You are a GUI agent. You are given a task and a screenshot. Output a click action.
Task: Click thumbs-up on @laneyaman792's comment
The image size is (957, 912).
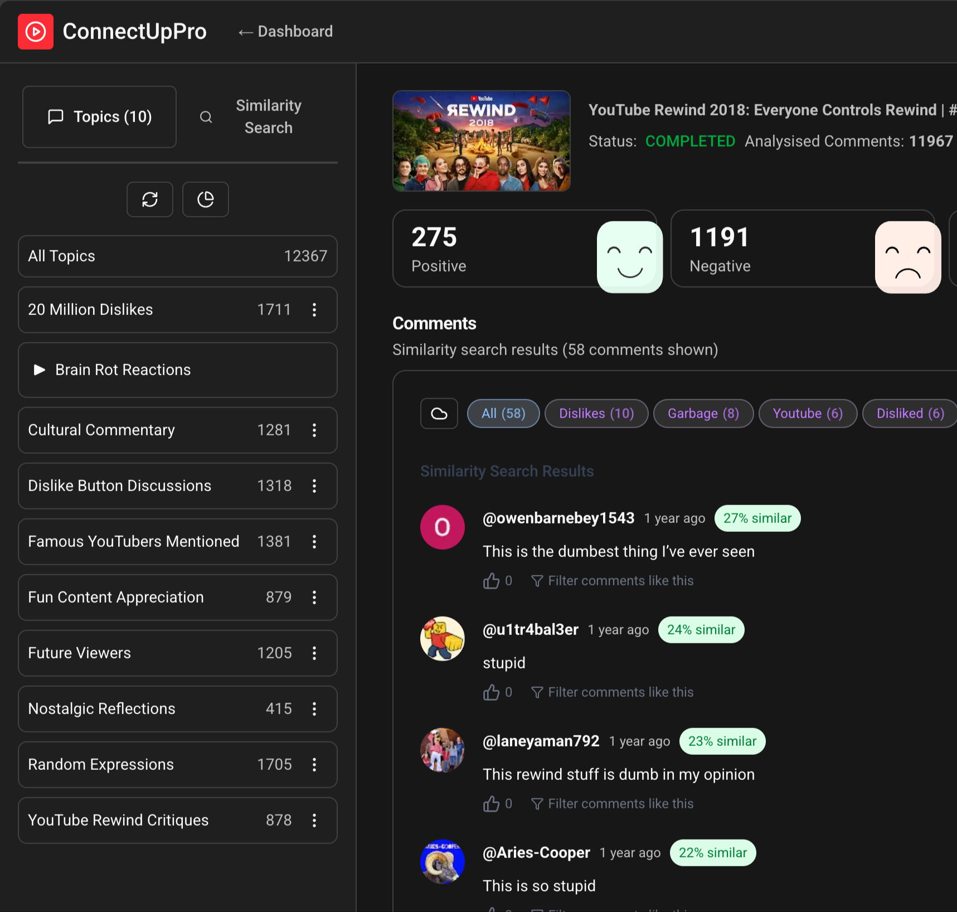click(x=492, y=803)
